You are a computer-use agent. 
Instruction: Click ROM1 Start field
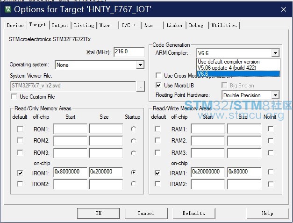point(70,129)
